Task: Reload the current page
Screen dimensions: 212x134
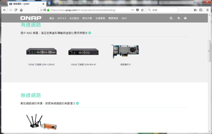Action: click(16, 10)
